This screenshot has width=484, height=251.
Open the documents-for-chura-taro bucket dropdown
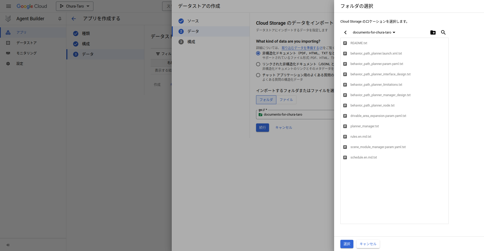tap(374, 32)
